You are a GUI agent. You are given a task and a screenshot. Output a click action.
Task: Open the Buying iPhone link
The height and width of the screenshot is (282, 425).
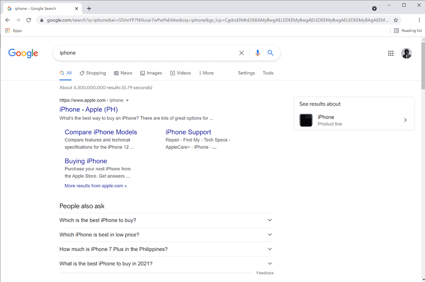[x=86, y=161]
